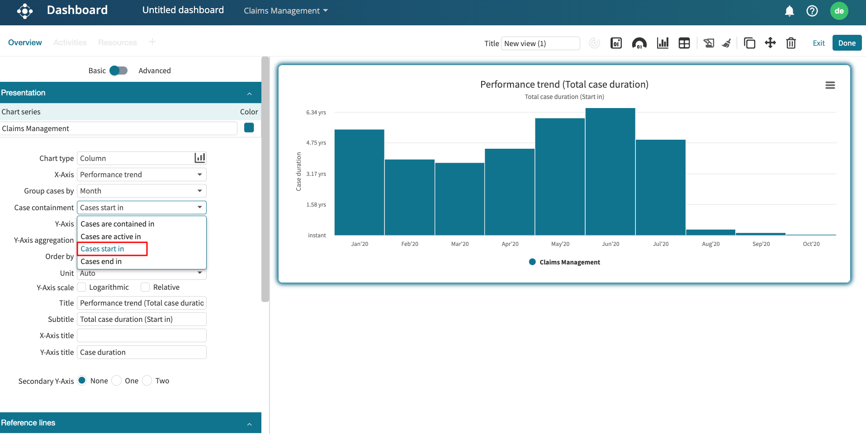Viewport: 866px width, 434px height.
Task: Click the trash icon to delete view
Action: 791,43
